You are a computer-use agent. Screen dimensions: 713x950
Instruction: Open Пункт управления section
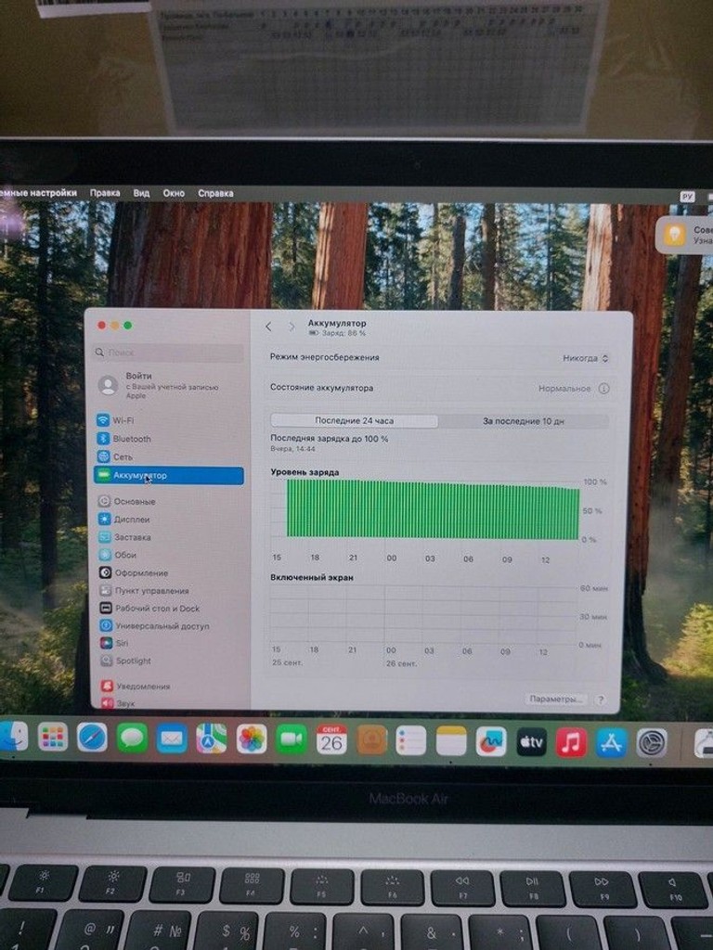pyautogui.click(x=144, y=591)
